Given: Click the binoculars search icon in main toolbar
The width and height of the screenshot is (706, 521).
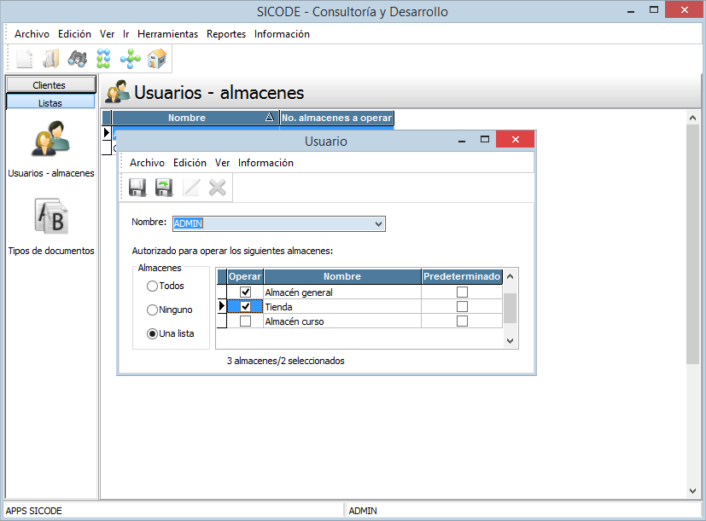Looking at the screenshot, I should click(x=78, y=59).
